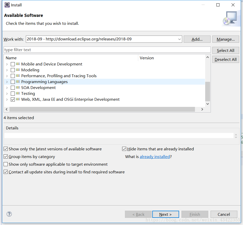The width and height of the screenshot is (243, 225).
Task: Click the horizontal scroll right arrow
Action: pos(202,109)
